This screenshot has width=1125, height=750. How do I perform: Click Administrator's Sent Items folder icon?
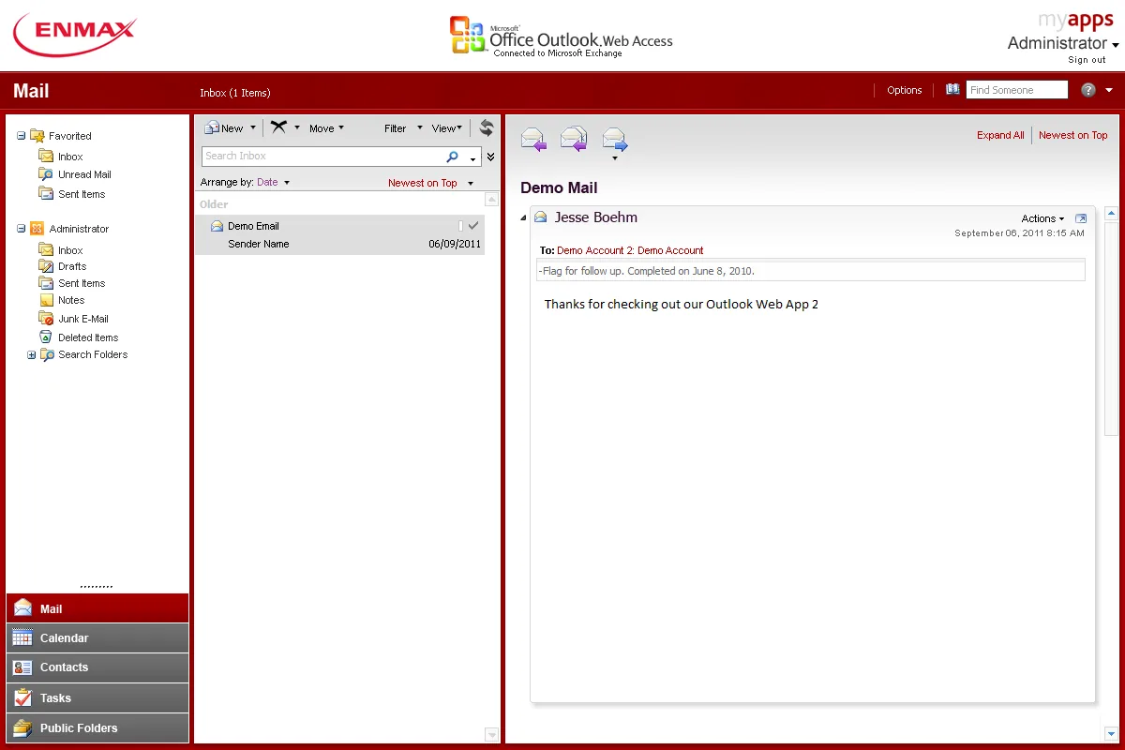(46, 283)
